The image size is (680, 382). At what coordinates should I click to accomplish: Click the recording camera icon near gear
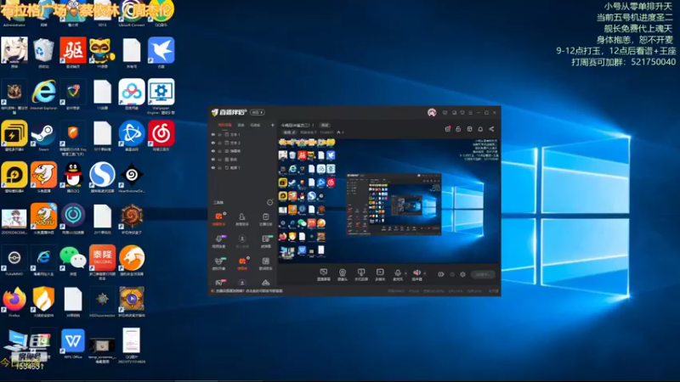coord(441,274)
